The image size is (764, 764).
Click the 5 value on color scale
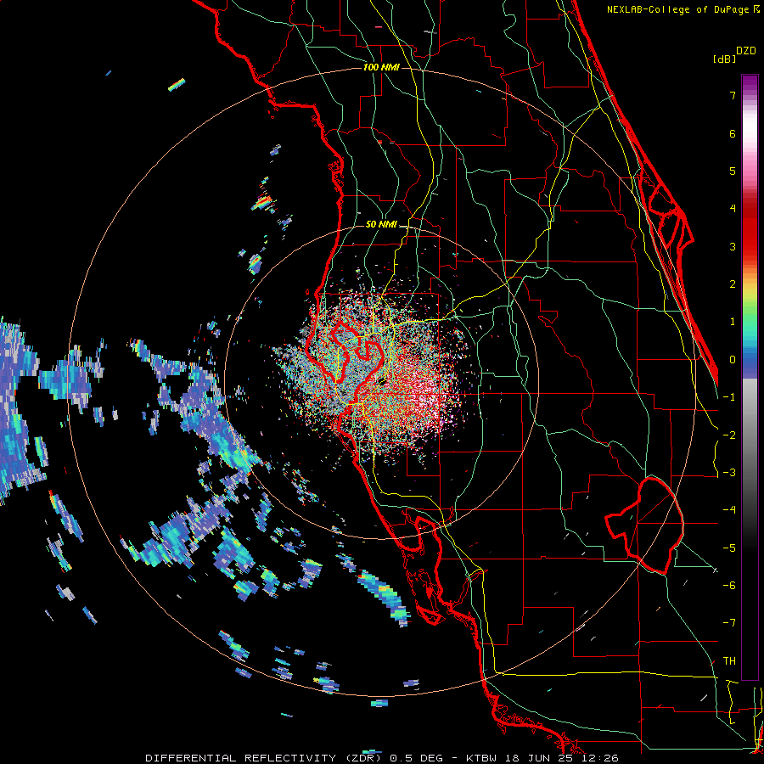(x=733, y=171)
